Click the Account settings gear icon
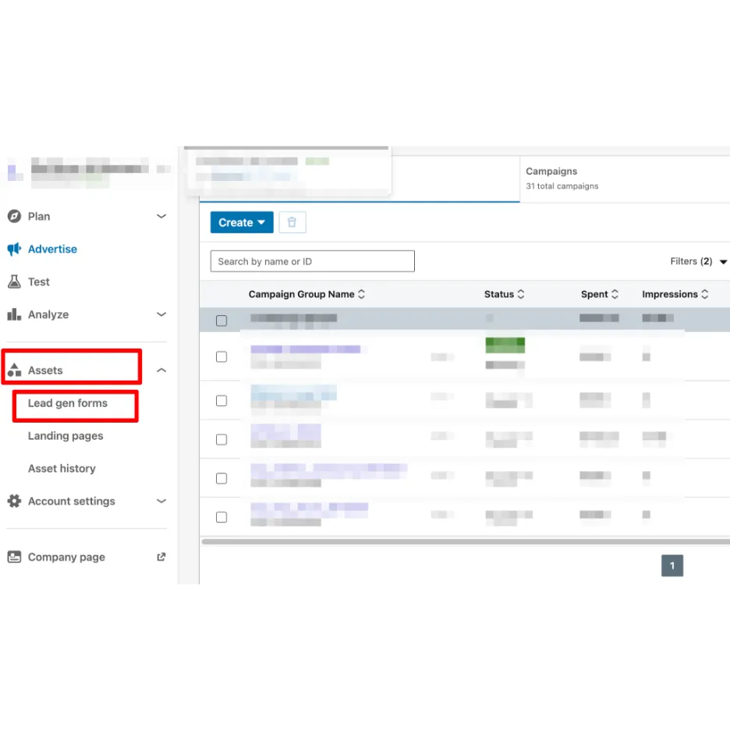Screen dimensions: 730x730 click(14, 501)
